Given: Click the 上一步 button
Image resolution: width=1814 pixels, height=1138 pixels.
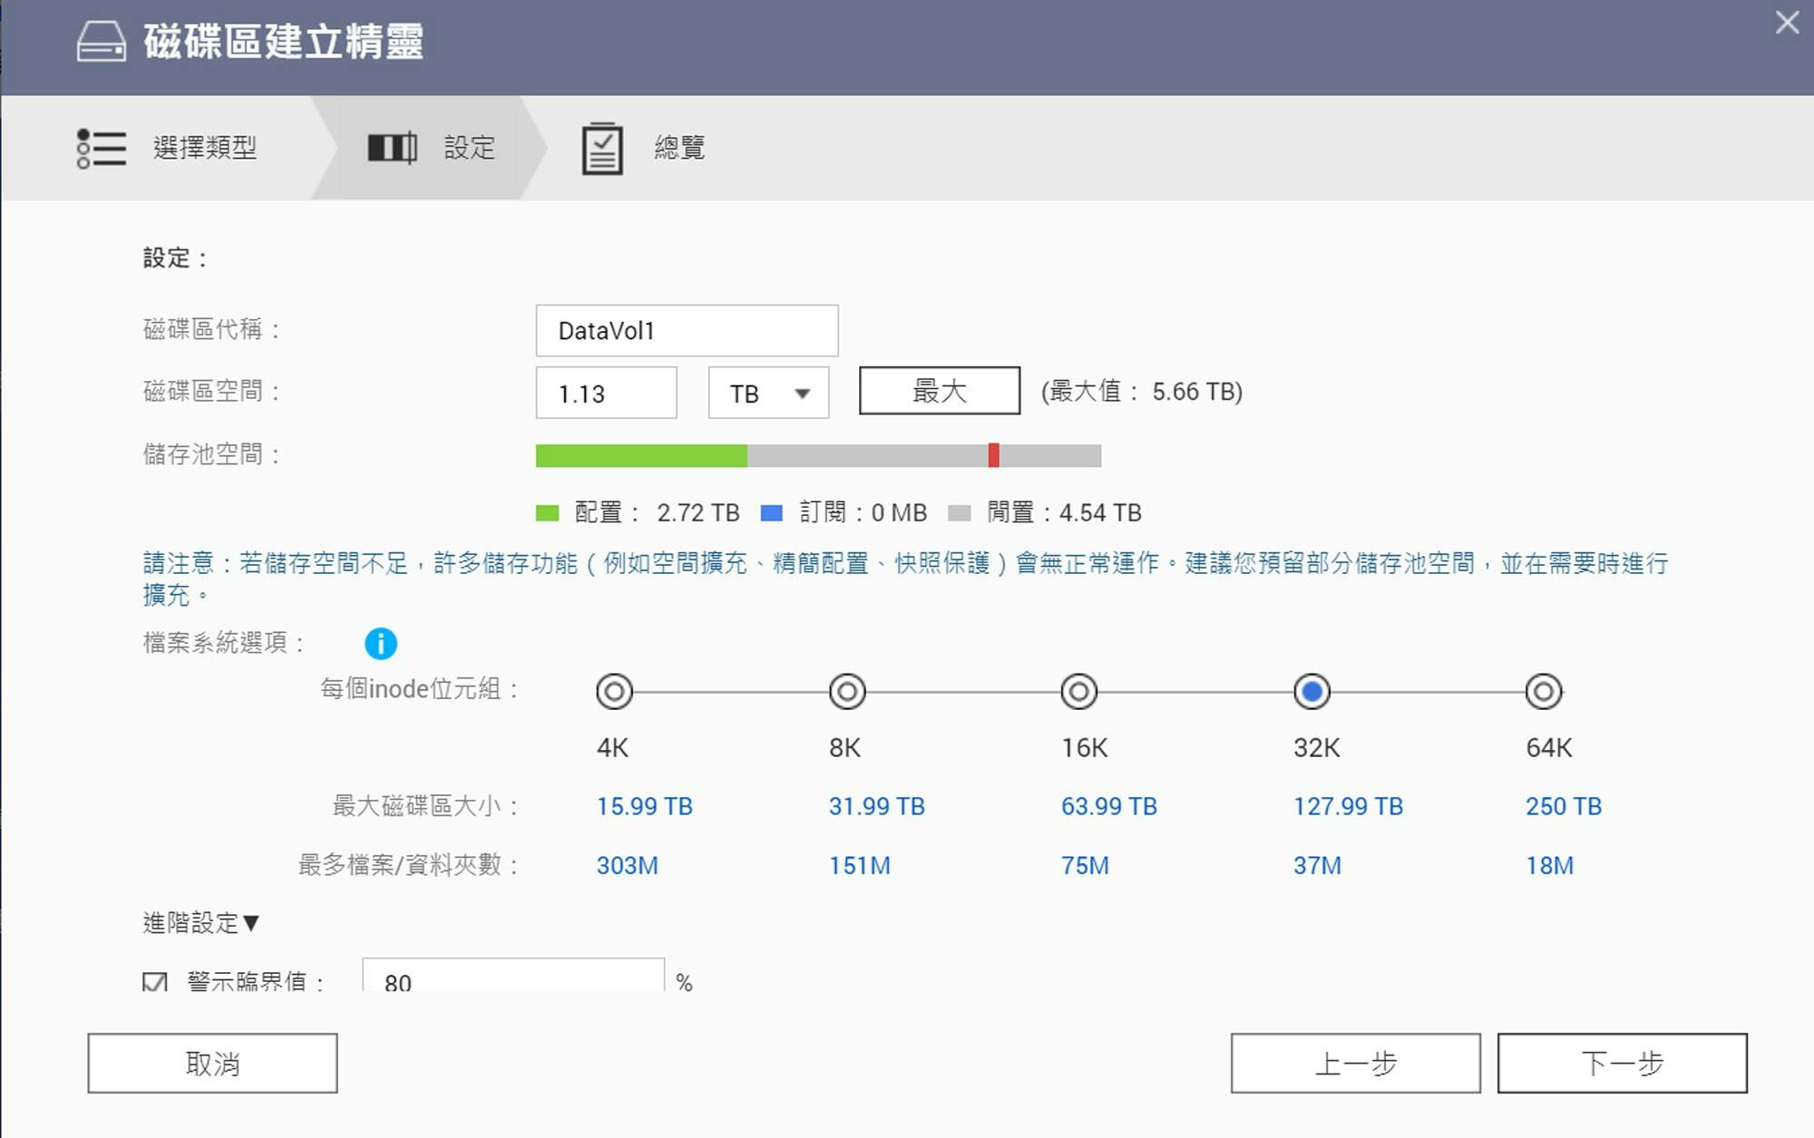Looking at the screenshot, I should tap(1355, 1063).
